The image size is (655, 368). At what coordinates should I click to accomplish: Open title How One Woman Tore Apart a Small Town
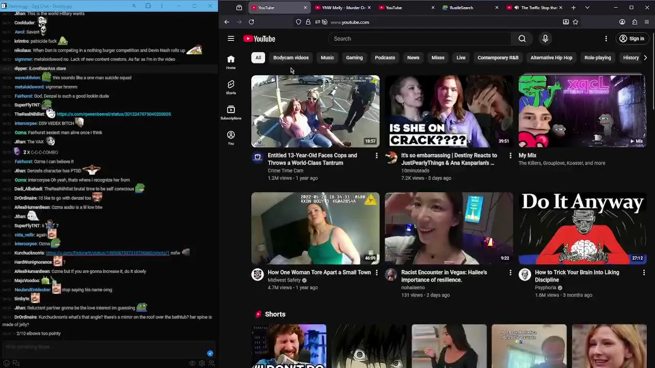point(319,272)
